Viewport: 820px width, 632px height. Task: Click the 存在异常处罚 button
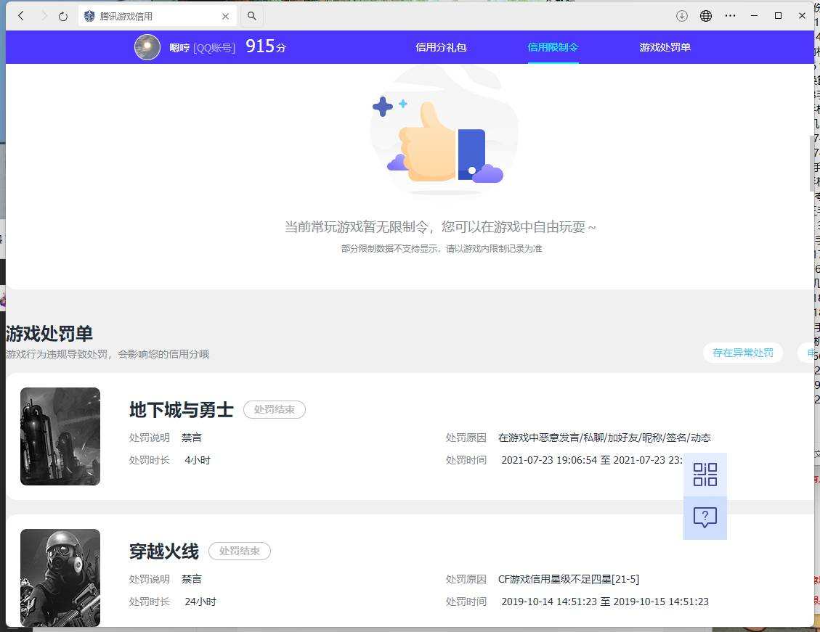742,353
